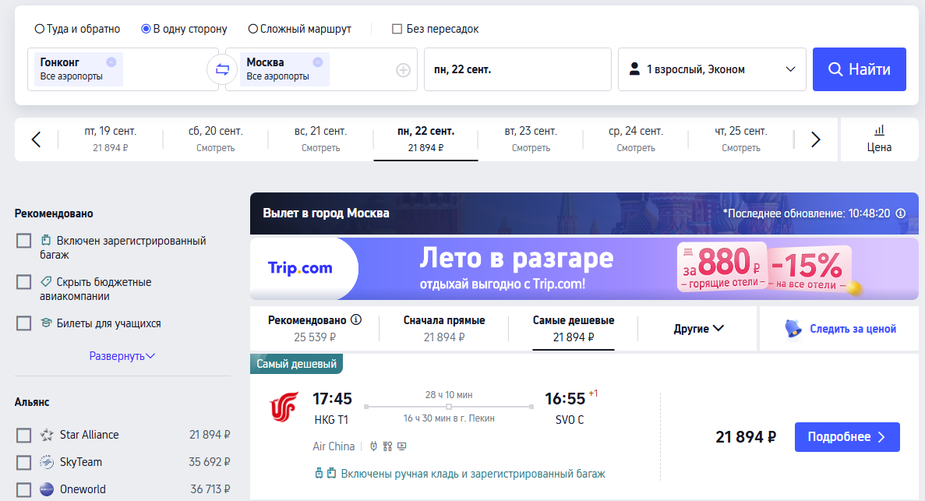Select the вт, 23 сент. date tab
The image size is (925, 501).
(531, 139)
